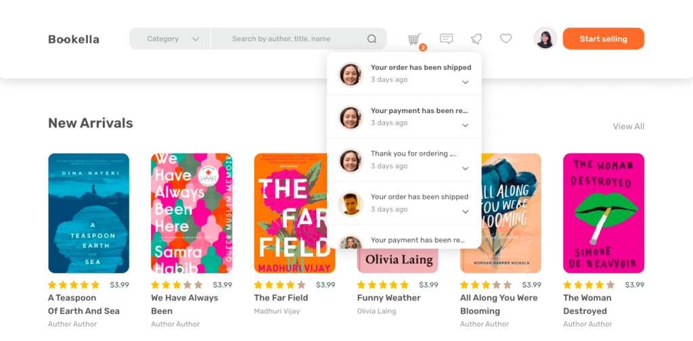
Task: Click 'Funny Weather' title text
Action: pyautogui.click(x=388, y=298)
